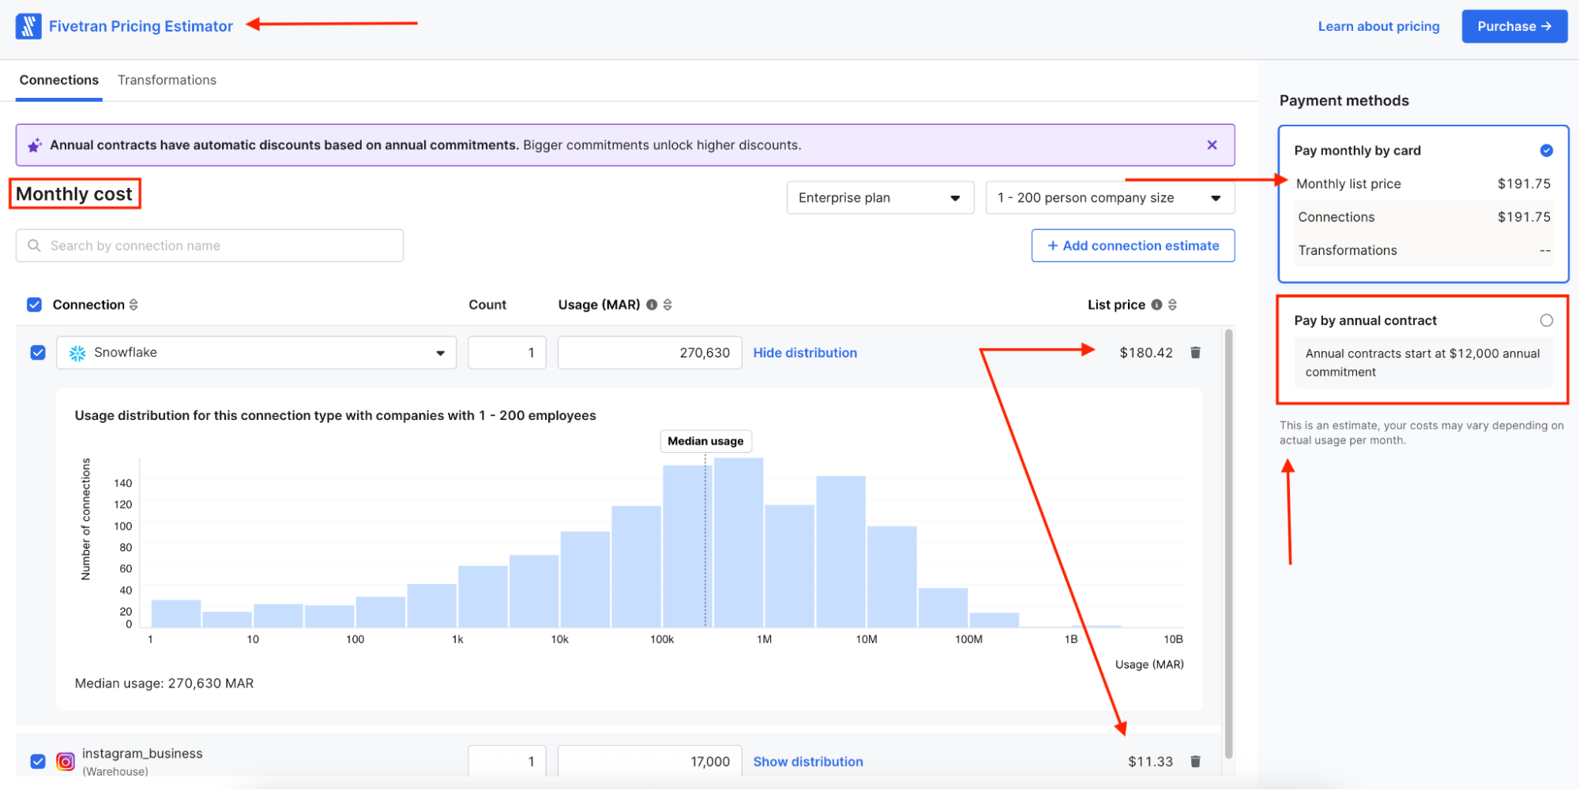Open Learn about pricing link
This screenshot has width=1579, height=790.
1378,26
